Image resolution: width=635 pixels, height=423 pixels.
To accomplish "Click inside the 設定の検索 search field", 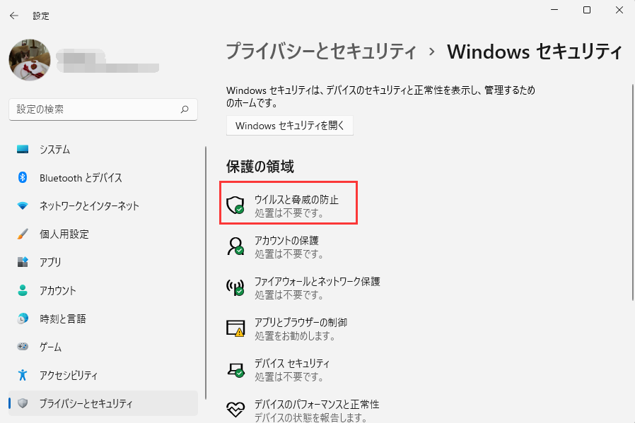I will (x=103, y=109).
